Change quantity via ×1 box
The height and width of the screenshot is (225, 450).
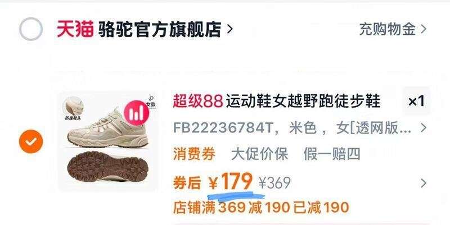tap(416, 101)
